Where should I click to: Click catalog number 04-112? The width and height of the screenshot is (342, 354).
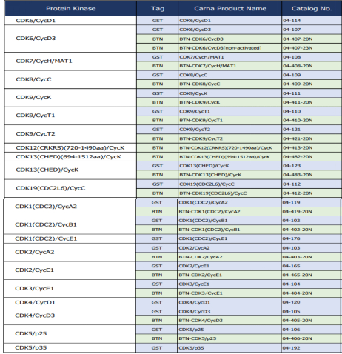(x=292, y=184)
